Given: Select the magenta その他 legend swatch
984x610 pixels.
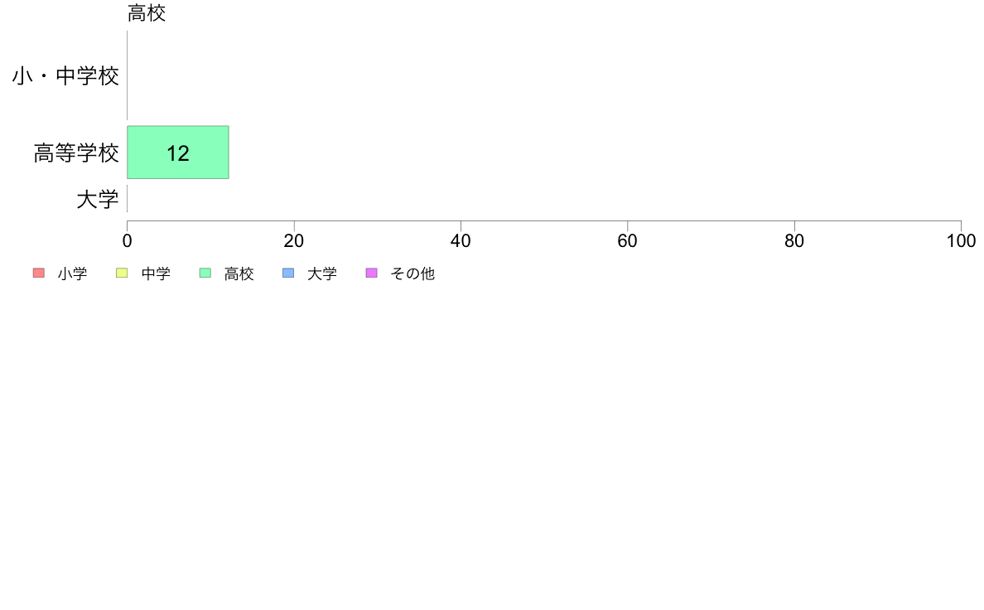Looking at the screenshot, I should [372, 273].
